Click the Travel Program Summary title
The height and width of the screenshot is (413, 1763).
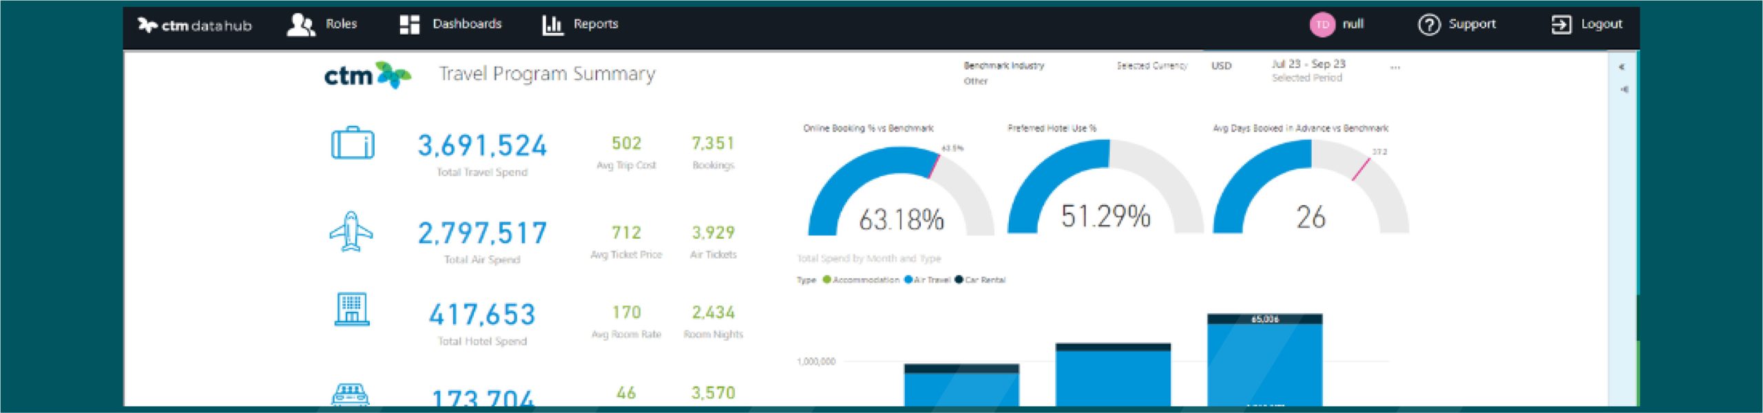coord(547,74)
